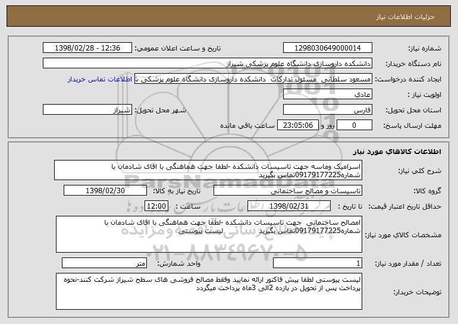The height and width of the screenshot is (324, 458).
Task: Click the buyer explanations text box
Action: click(209, 291)
